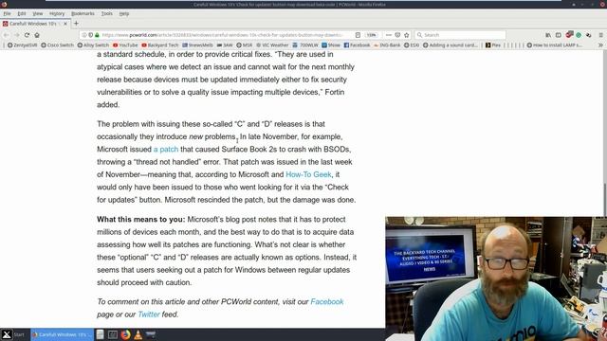Toggle Reader View for this article
Image resolution: width=607 pixels, height=341 pixels.
point(358,35)
